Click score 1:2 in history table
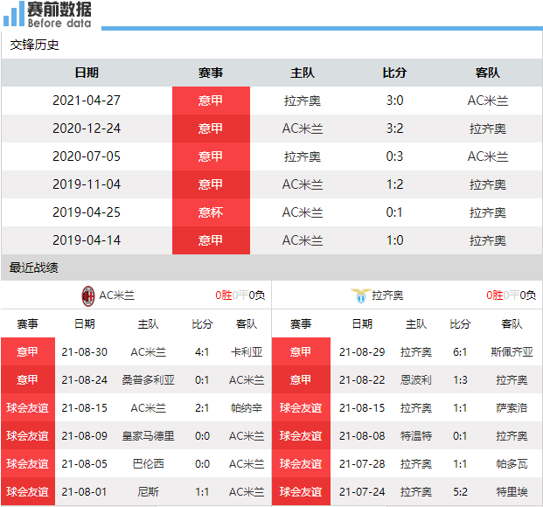The image size is (543, 507). coord(394,184)
